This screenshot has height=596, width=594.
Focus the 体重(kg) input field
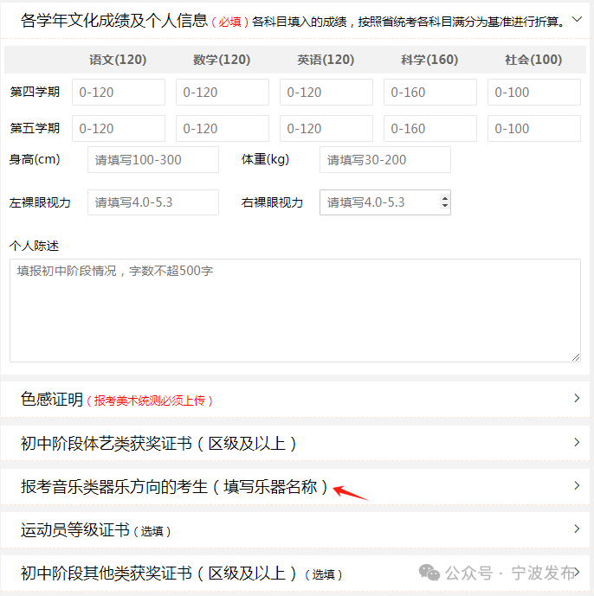pyautogui.click(x=385, y=160)
